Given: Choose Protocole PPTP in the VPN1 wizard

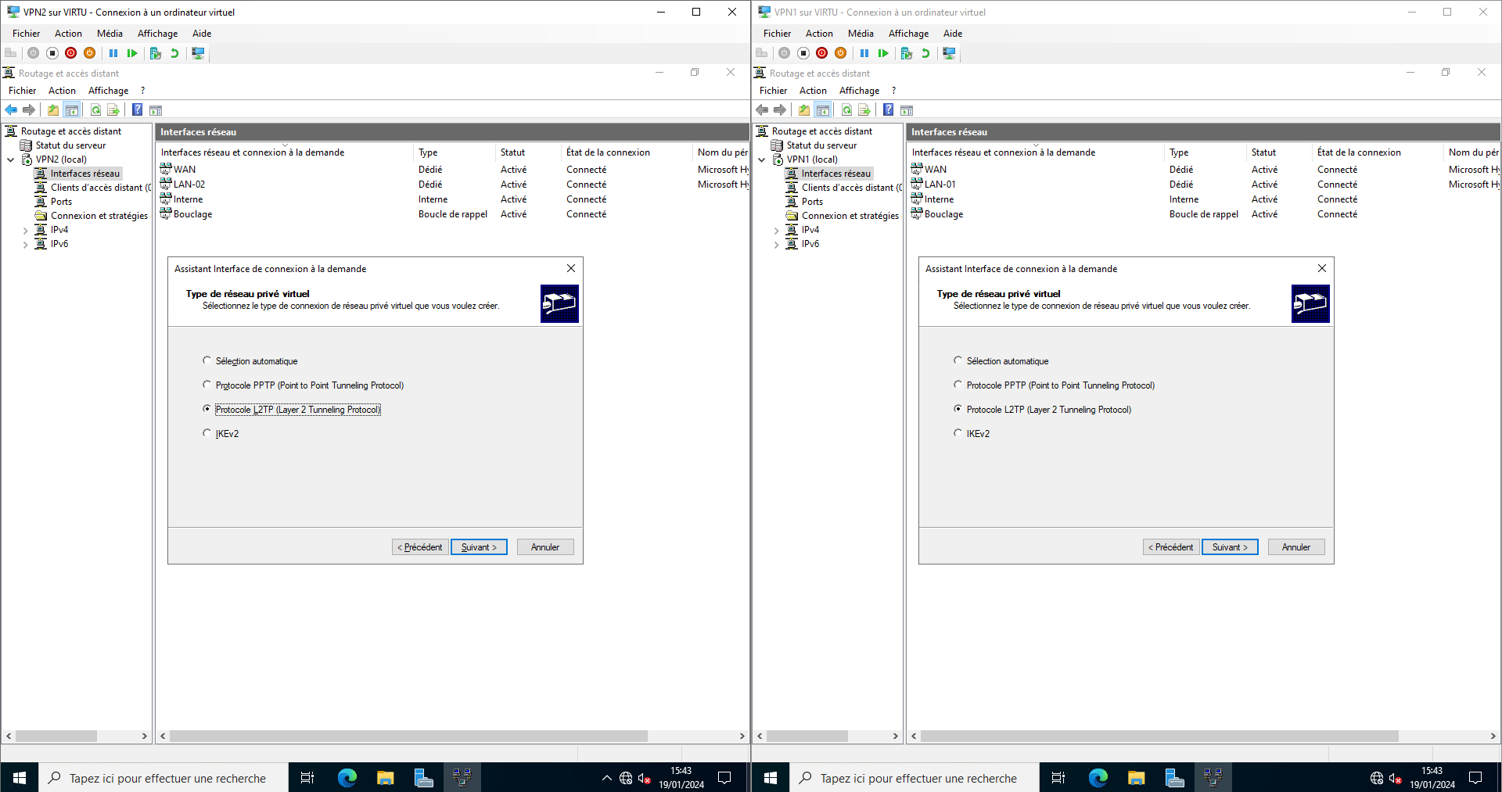Looking at the screenshot, I should [x=958, y=385].
